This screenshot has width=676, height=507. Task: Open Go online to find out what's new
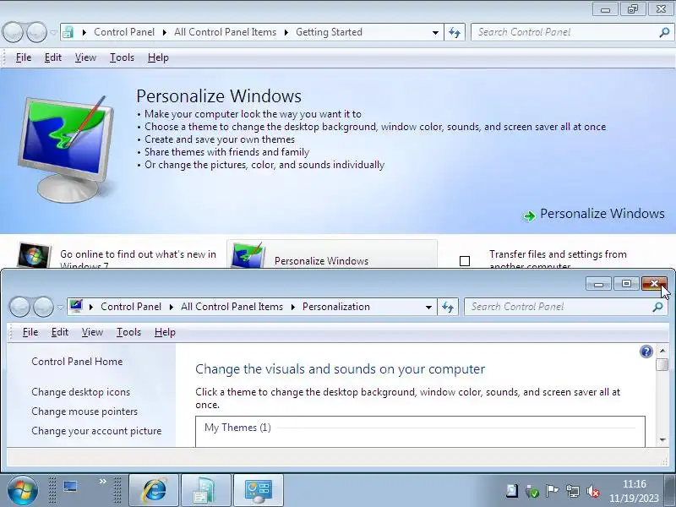pyautogui.click(x=138, y=259)
